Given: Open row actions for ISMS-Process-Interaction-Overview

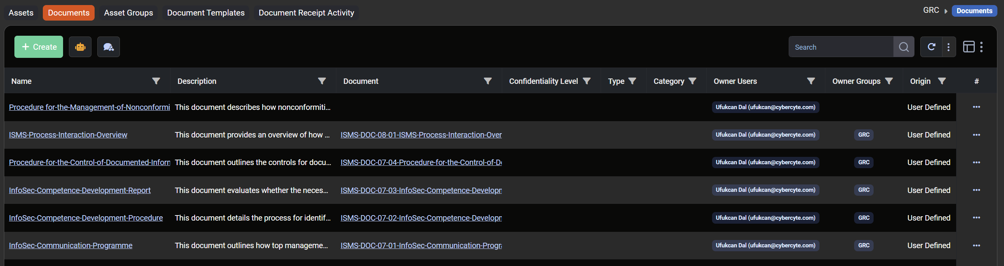Looking at the screenshot, I should (976, 135).
